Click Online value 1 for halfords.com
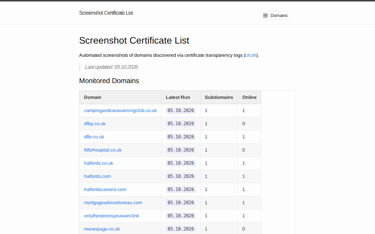This screenshot has width=375, height=234. pos(243,176)
